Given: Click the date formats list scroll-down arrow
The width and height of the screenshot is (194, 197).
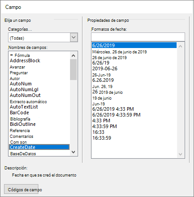Looking at the screenshot, I should pos(181,154).
